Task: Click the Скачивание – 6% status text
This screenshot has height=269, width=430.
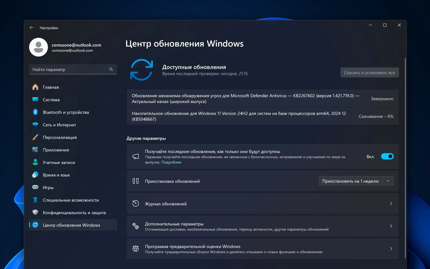Action: pyautogui.click(x=376, y=116)
